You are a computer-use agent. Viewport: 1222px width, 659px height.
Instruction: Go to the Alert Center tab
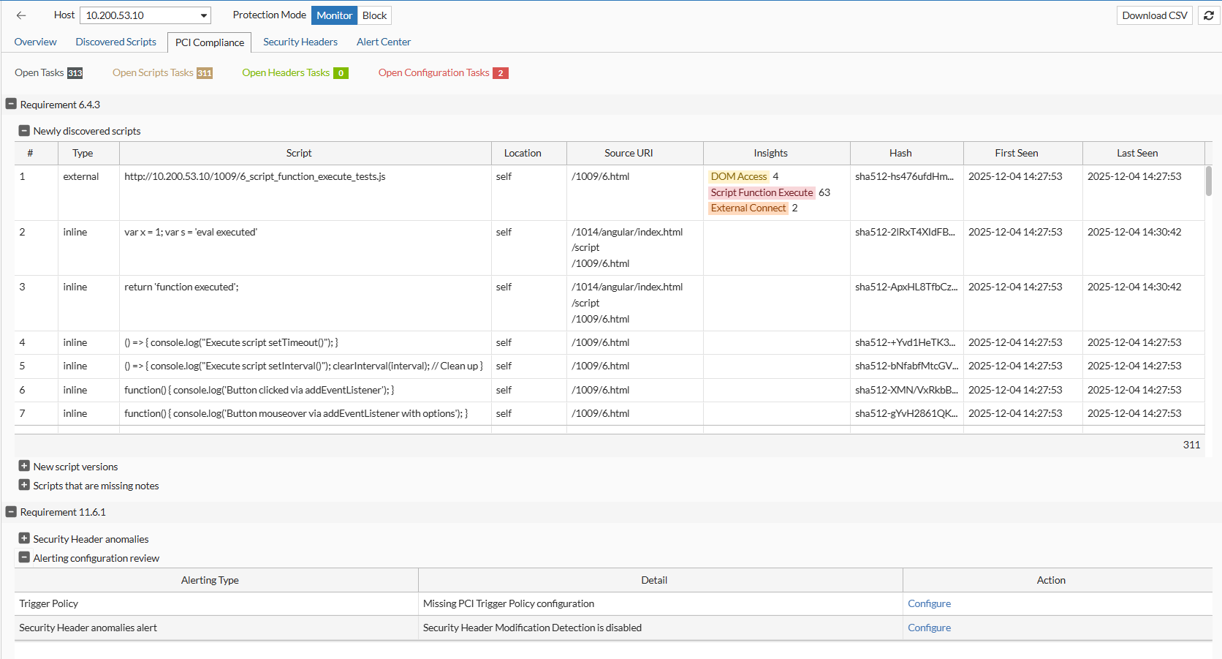[x=383, y=42]
